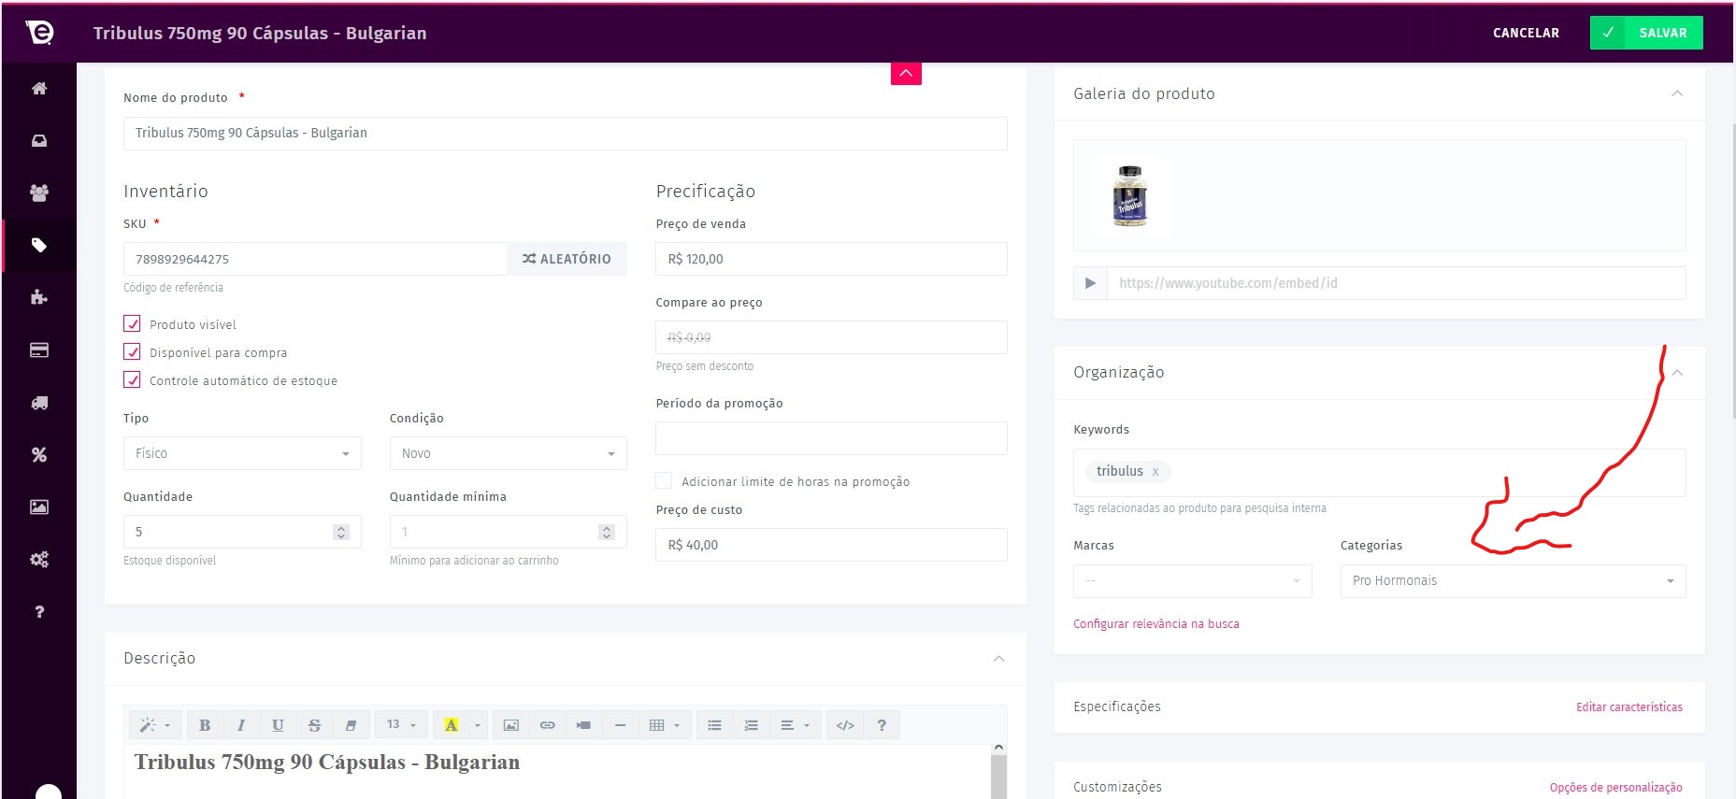Toggle code view in description editor
This screenshot has height=799, width=1736.
pyautogui.click(x=845, y=725)
